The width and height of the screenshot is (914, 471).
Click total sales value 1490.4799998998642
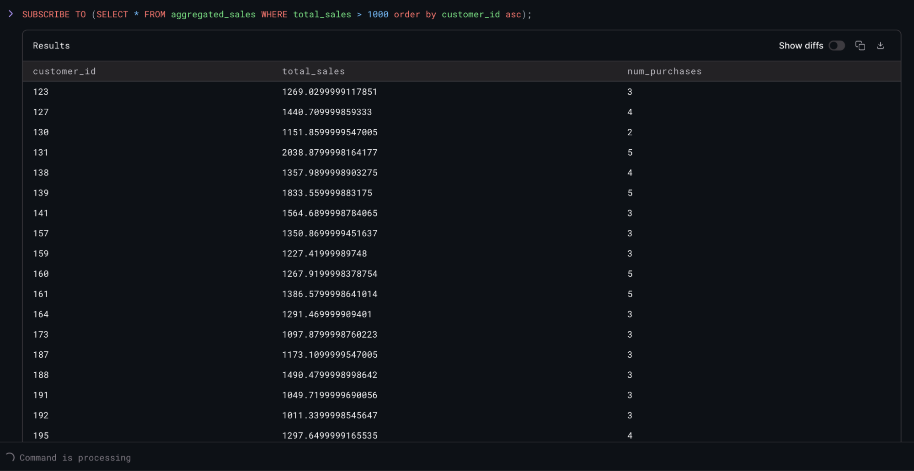pos(330,375)
